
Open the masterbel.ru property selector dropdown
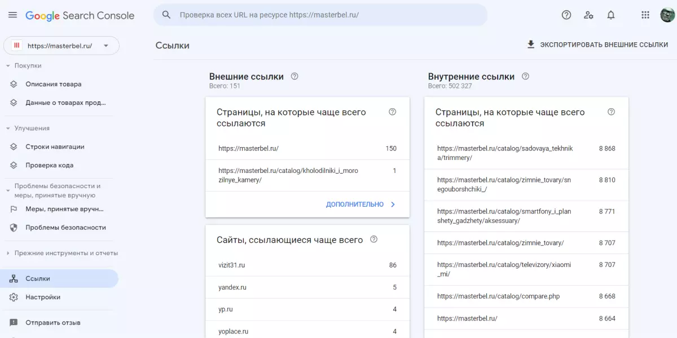[x=61, y=46]
